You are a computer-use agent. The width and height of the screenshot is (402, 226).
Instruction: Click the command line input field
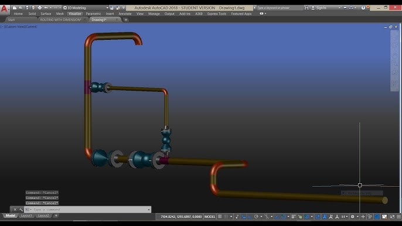coord(88,210)
